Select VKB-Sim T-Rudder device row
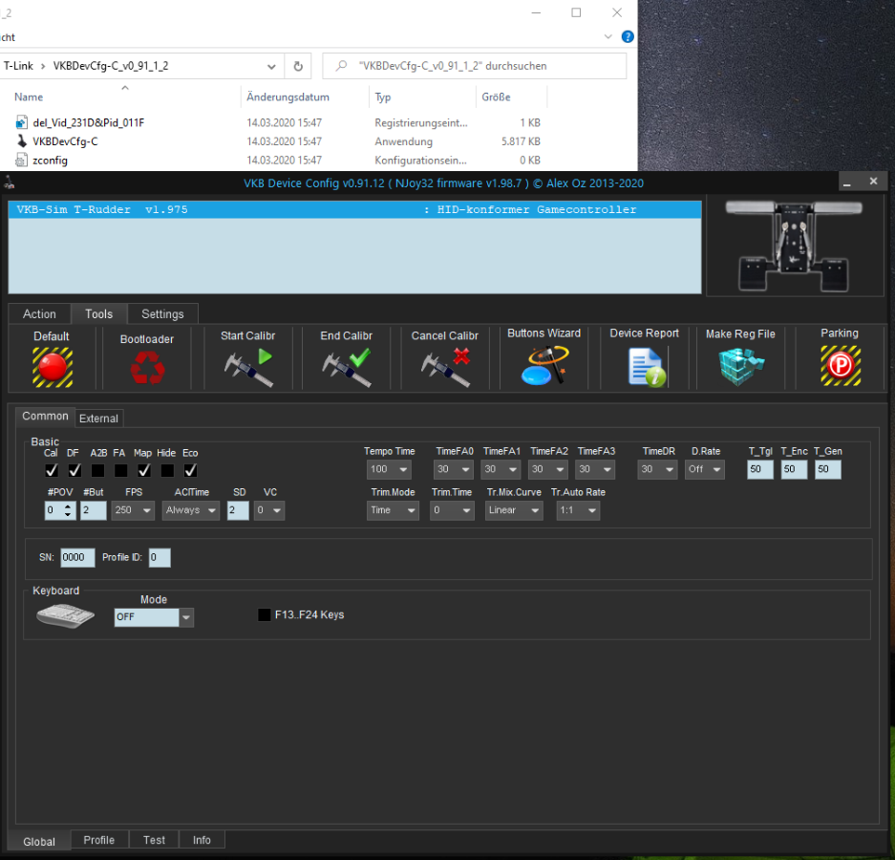 pyautogui.click(x=354, y=209)
